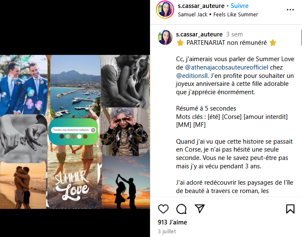Like the post with heart icon
This screenshot has width=302, height=237.
tap(163, 209)
